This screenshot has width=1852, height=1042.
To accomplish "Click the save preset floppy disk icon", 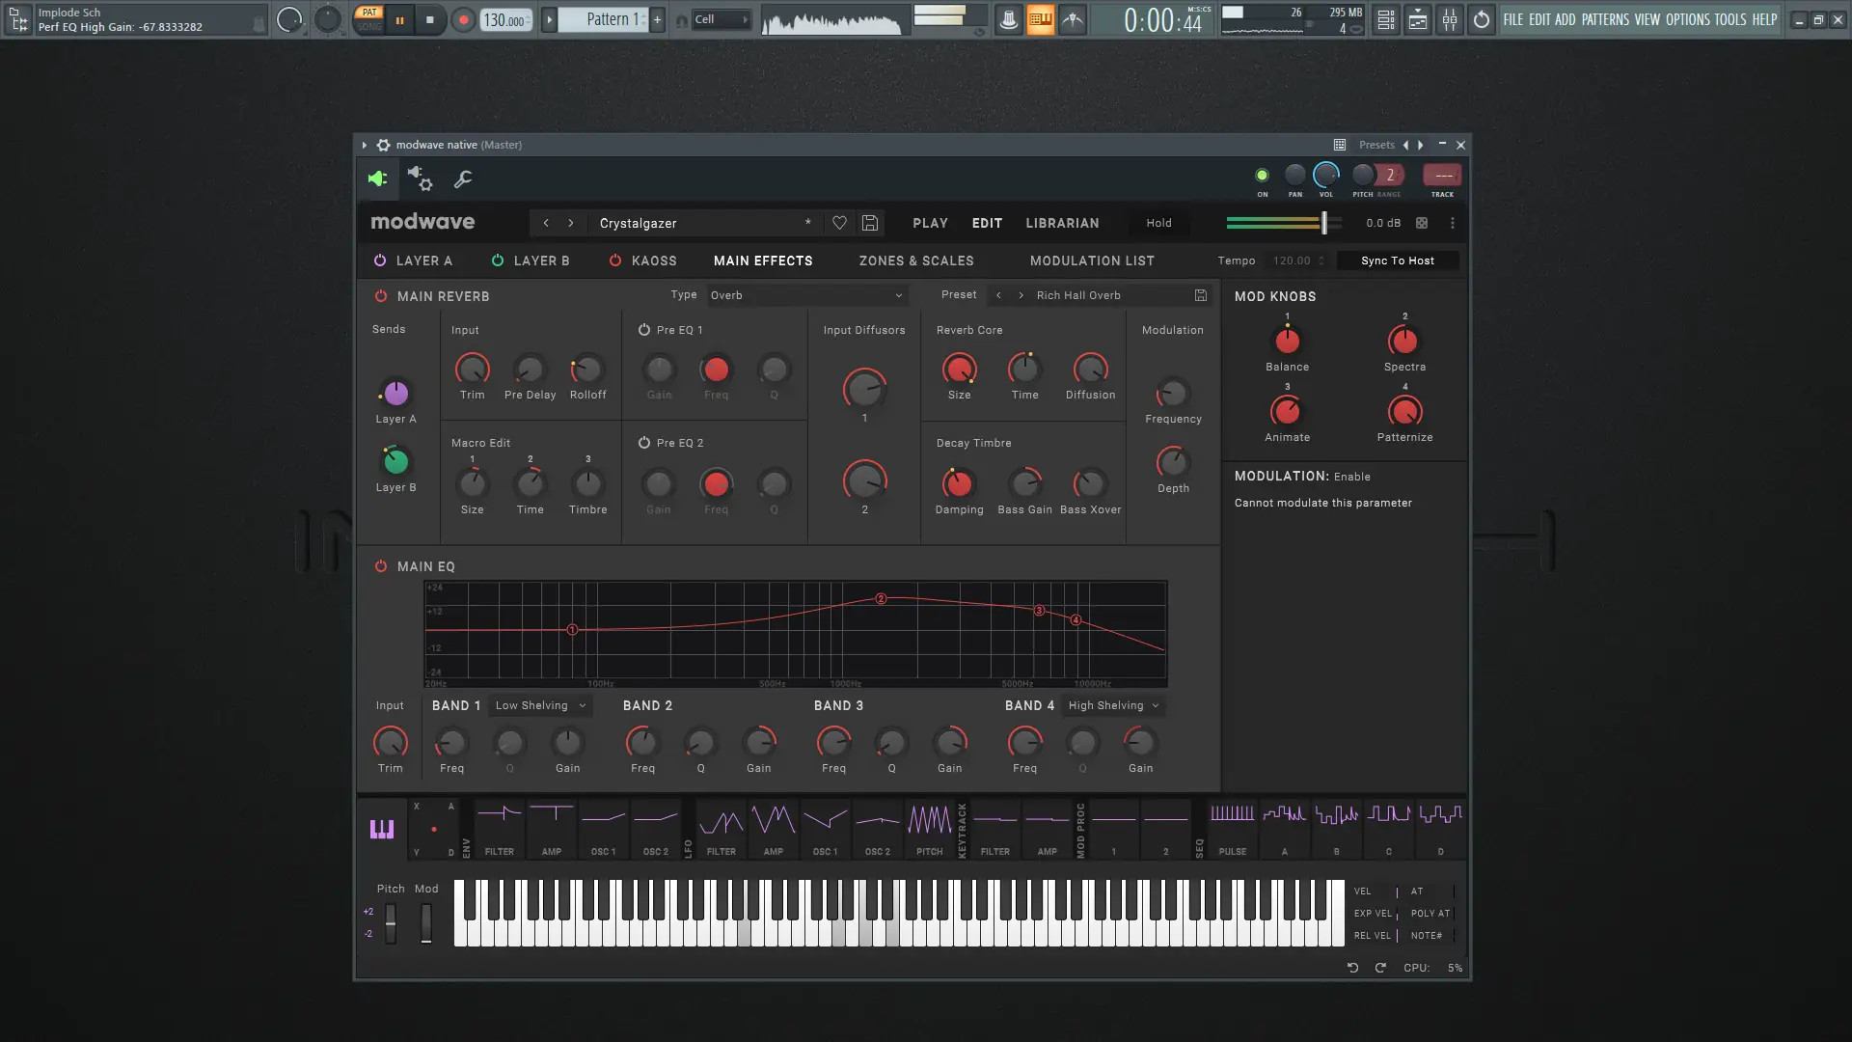I will coord(870,223).
